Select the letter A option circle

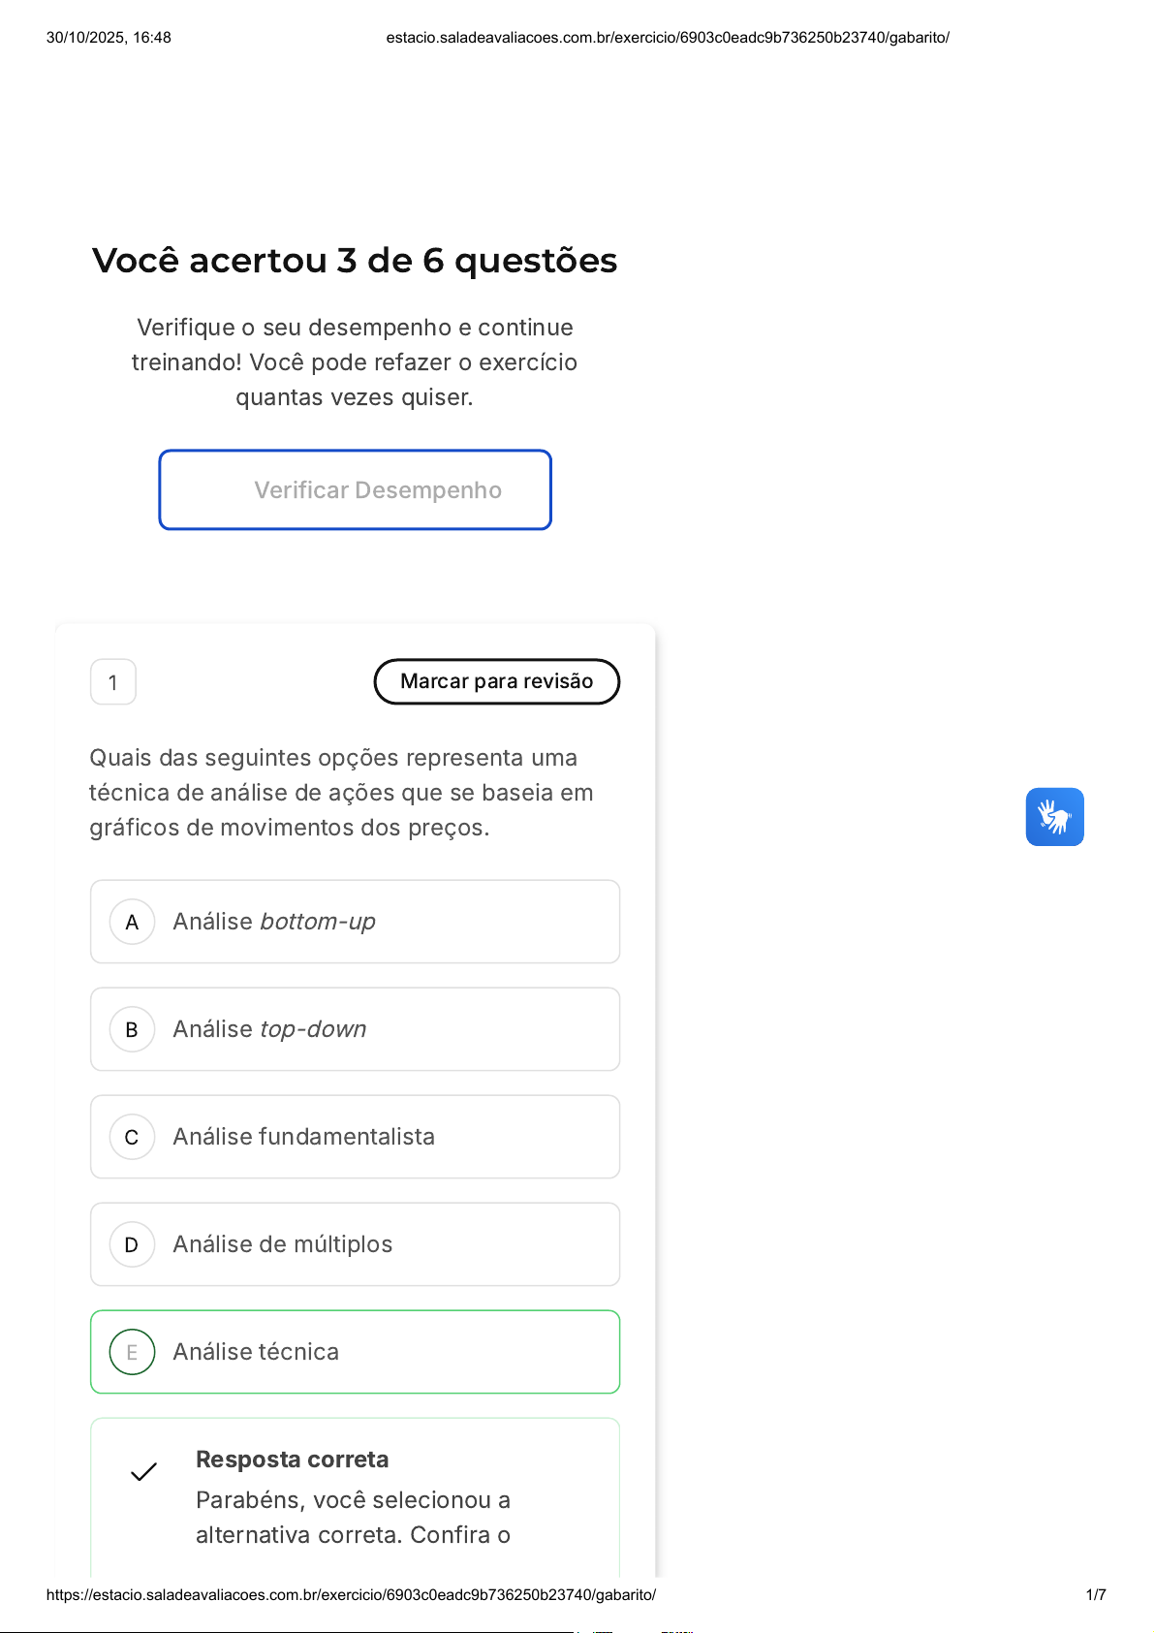coord(132,923)
